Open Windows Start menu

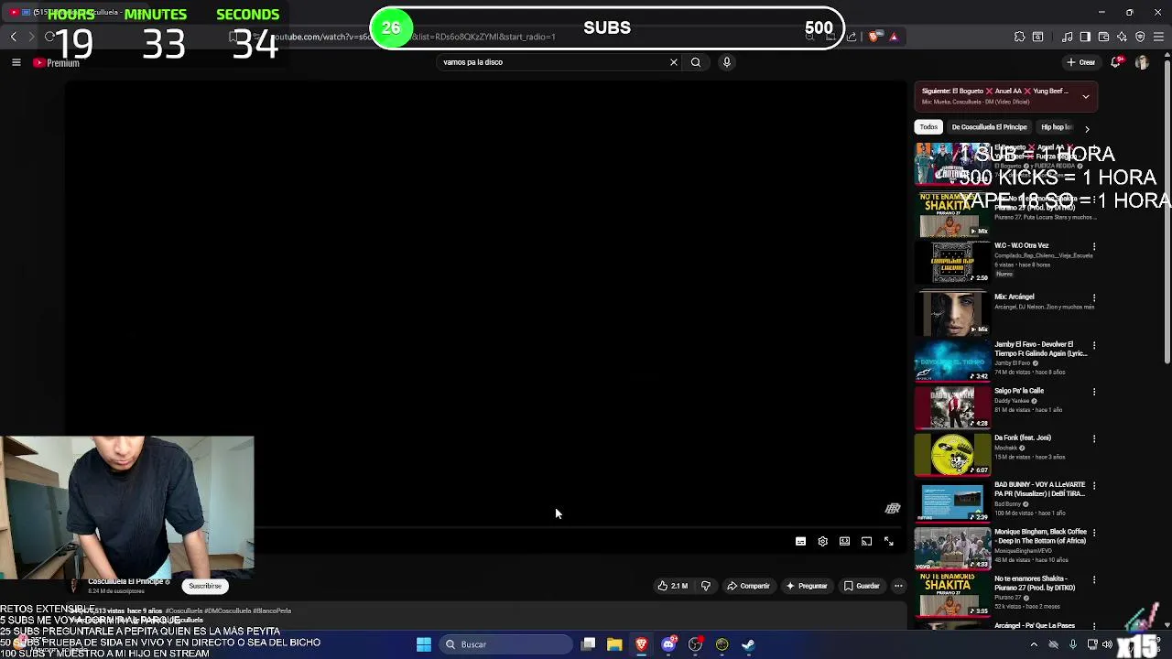(x=424, y=644)
